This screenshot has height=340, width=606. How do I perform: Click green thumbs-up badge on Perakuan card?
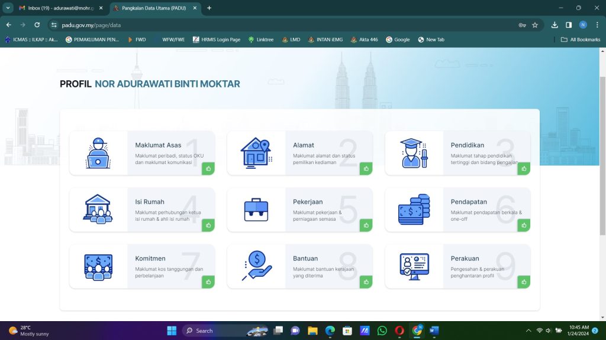(x=524, y=282)
